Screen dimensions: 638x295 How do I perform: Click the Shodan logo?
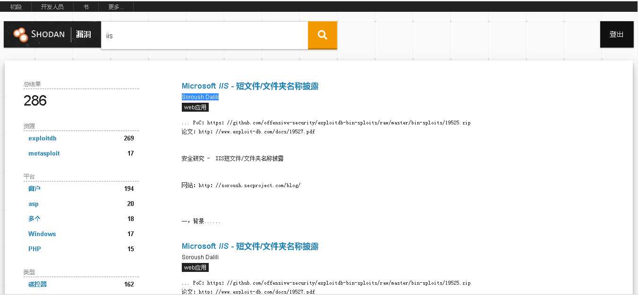click(x=39, y=34)
